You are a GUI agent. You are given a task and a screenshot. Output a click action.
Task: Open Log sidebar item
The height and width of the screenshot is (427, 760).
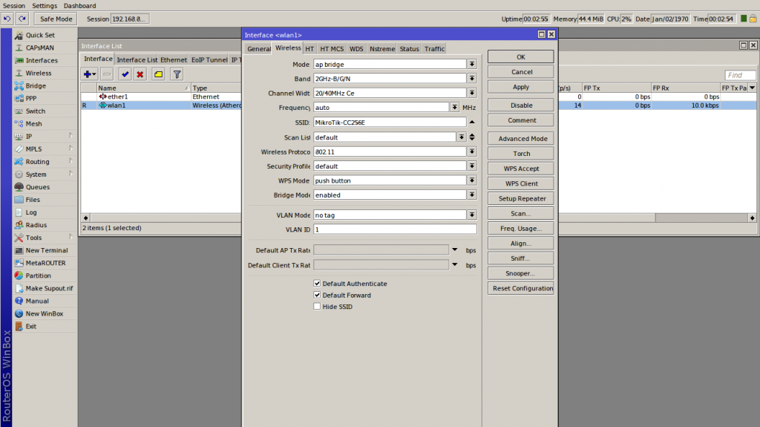31,212
